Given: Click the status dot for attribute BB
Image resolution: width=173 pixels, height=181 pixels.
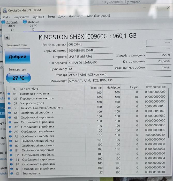Looking at the screenshot, I should coord(12,169).
